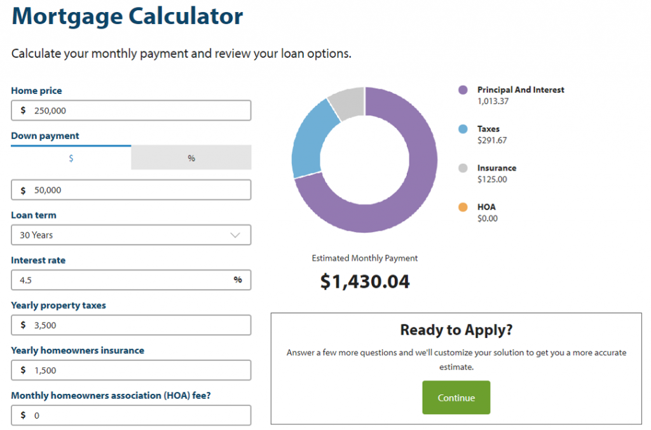Click the Yearly homeowners insurance field
The height and width of the screenshot is (430, 651).
137,370
